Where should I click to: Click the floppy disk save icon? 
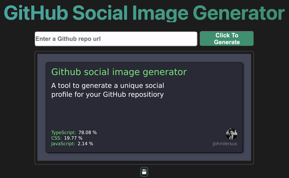144,172
